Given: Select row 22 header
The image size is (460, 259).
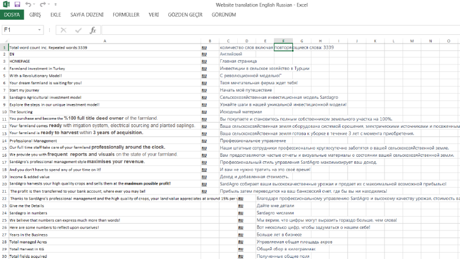Looking at the screenshot, I should tap(5, 199).
